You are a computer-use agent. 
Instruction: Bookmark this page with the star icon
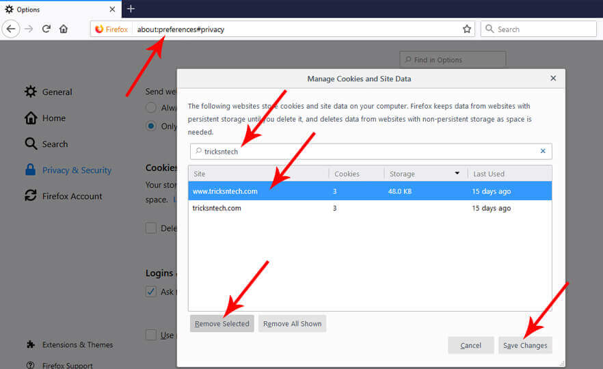(x=467, y=29)
